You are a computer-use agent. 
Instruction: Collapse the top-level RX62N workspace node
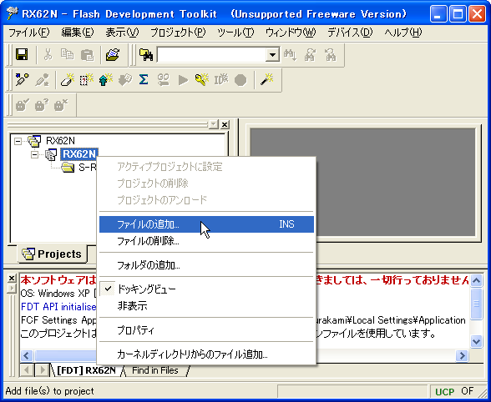pos(18,141)
